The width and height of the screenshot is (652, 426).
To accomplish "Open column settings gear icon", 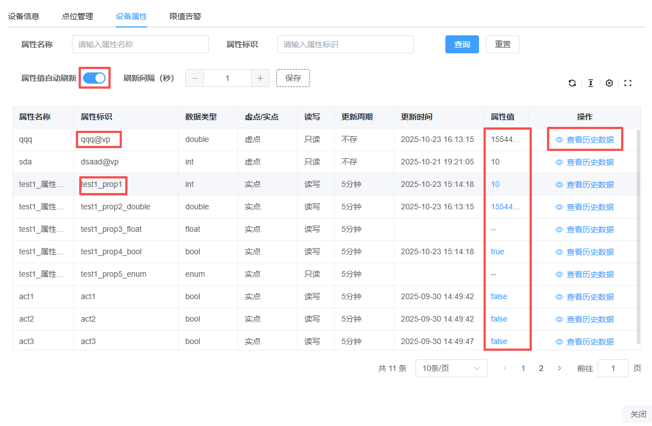I will pyautogui.click(x=609, y=83).
